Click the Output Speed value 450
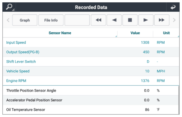This screenshot has height=117, width=182. pos(146,52)
